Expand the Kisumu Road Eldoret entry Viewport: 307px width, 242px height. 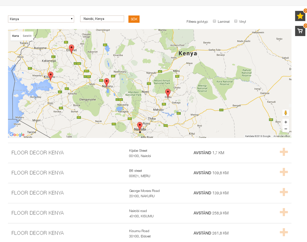coord(284,232)
